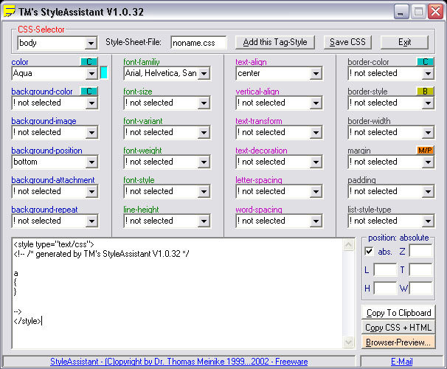
Task: Open the font-weight dropdown
Action: (204, 162)
